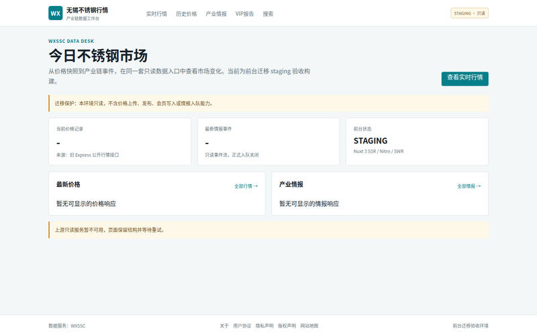537x335 pixels.
Task: Click the 今日不锈钢市场 page heading
Action: (98, 56)
